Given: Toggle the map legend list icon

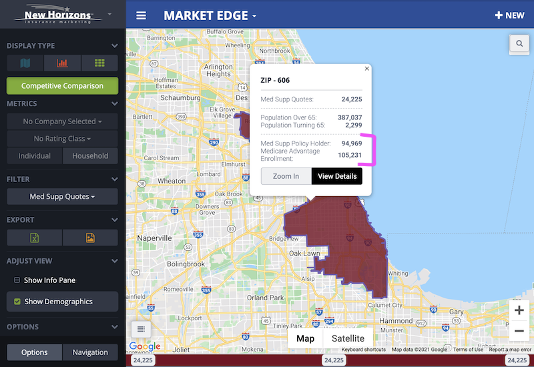Looking at the screenshot, I should (141, 329).
